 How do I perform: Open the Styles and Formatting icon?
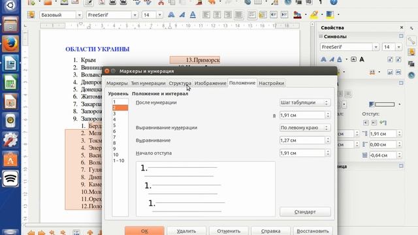pos(31,14)
